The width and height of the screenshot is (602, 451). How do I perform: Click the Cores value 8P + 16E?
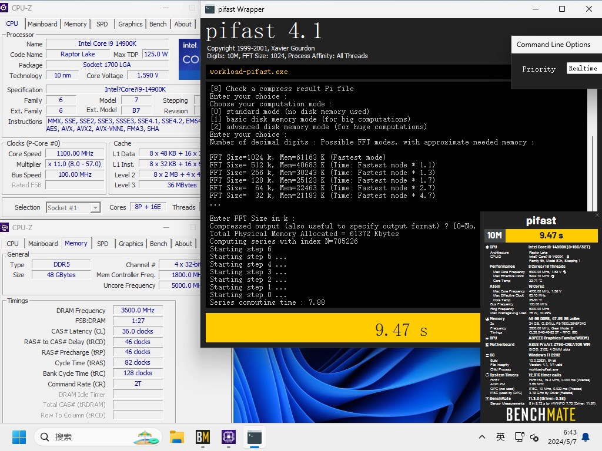pyautogui.click(x=148, y=207)
